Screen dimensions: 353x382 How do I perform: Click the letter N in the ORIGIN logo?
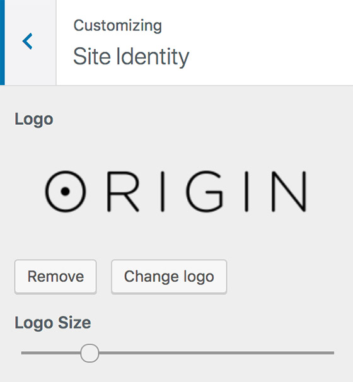coord(289,191)
